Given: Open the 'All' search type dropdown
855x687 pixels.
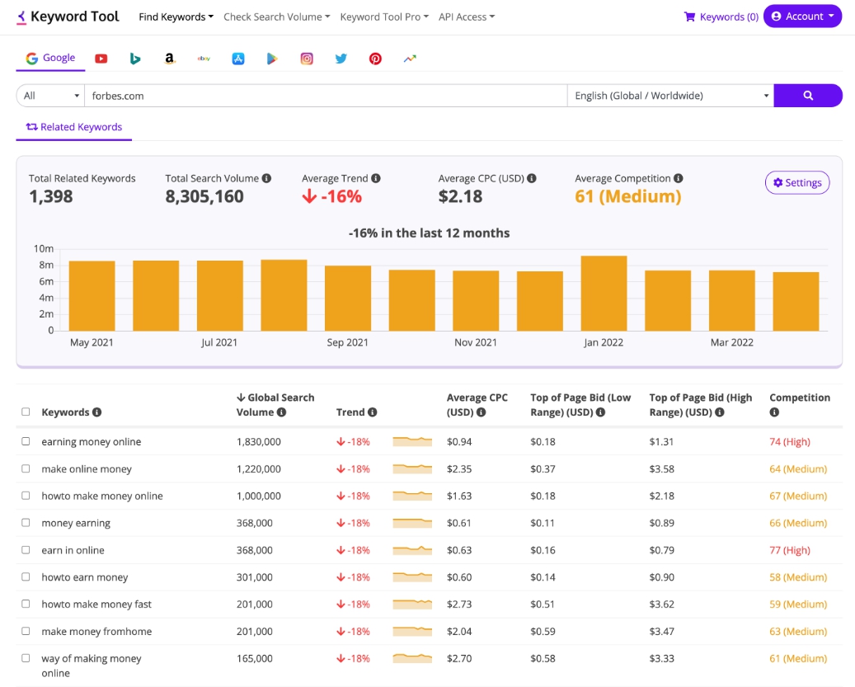Looking at the screenshot, I should [x=50, y=96].
